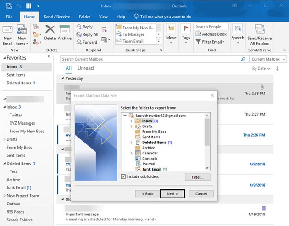Click the attachment paperclip icon
This screenshot has width=289, height=226.
pos(262,87)
